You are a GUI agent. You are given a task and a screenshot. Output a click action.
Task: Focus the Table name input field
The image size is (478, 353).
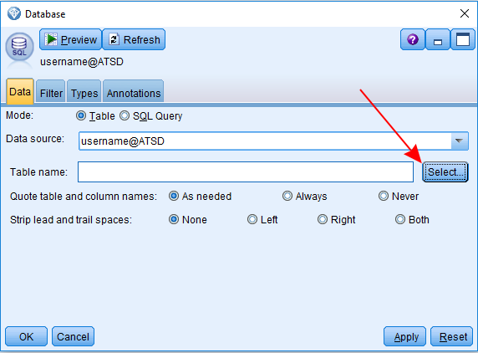[246, 172]
